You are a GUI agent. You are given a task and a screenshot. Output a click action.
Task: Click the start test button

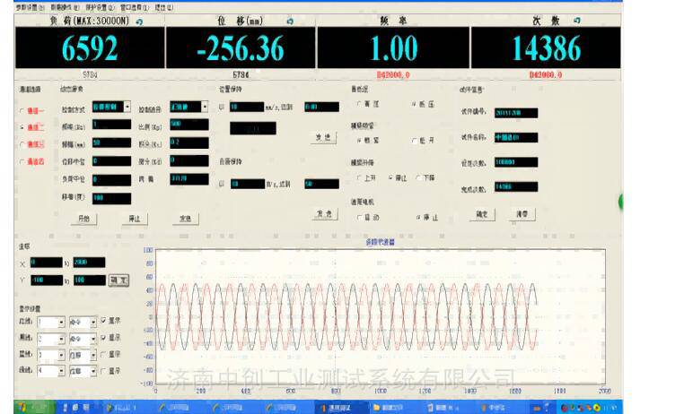coord(84,219)
